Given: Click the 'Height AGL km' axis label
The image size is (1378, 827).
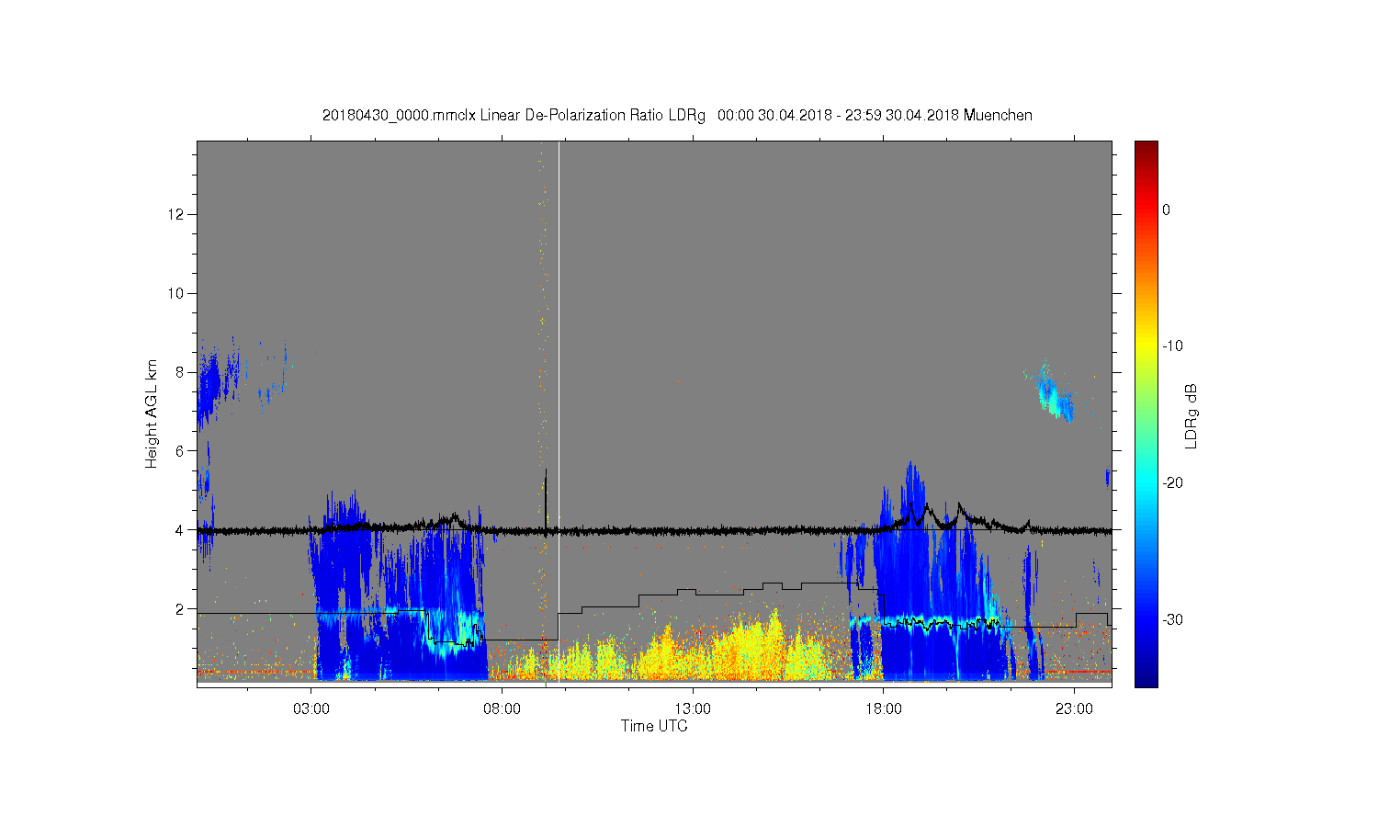Looking at the screenshot, I should click(152, 413).
